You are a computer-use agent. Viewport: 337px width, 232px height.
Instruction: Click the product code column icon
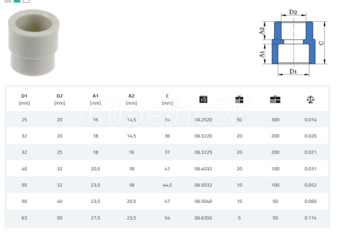[203, 99]
